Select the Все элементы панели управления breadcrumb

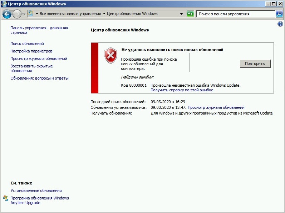click(70, 14)
